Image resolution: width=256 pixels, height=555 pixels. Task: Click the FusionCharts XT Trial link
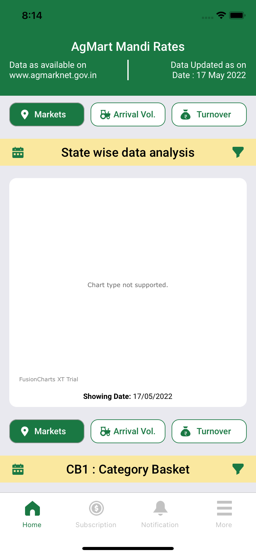[49, 379]
